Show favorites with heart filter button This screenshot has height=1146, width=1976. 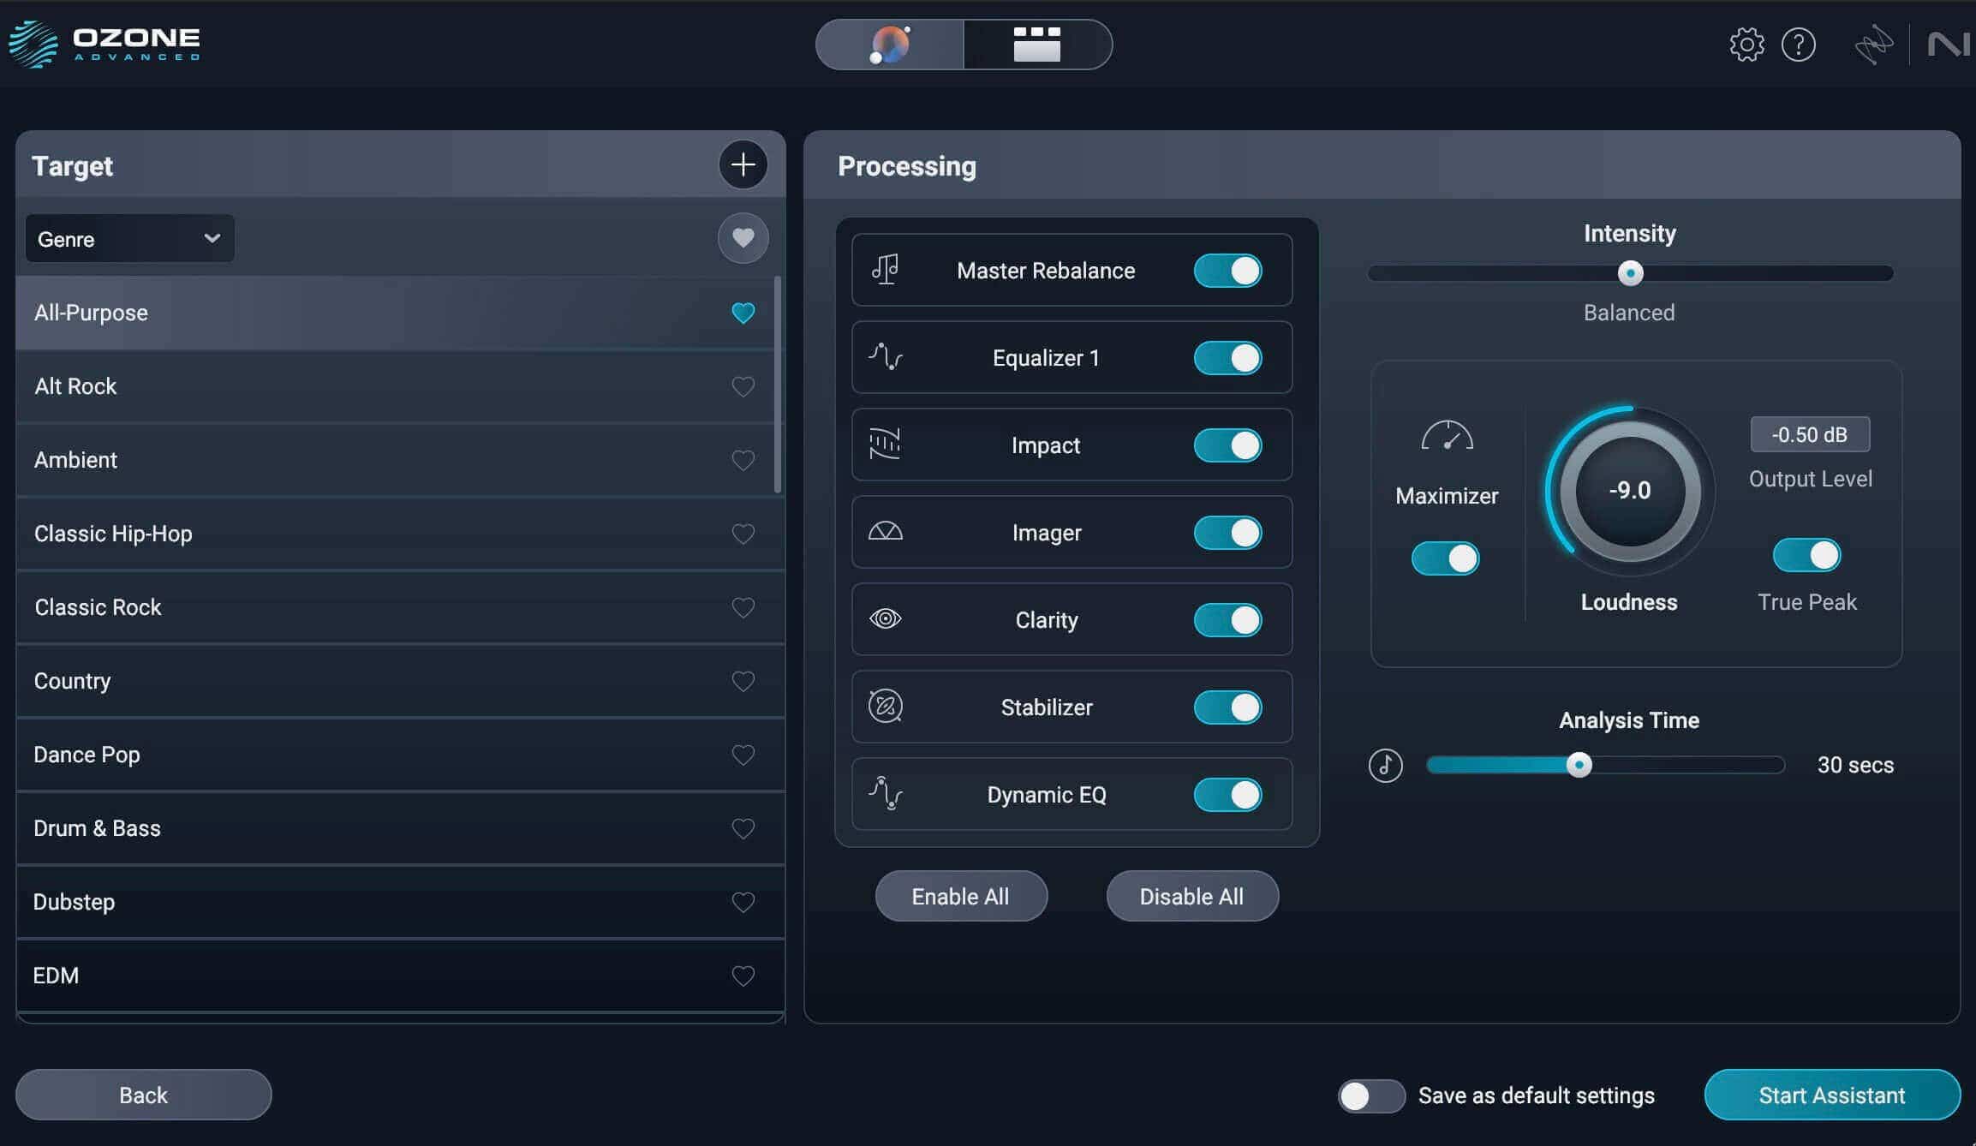(743, 238)
